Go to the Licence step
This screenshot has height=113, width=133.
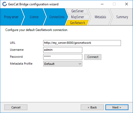pos(34,17)
